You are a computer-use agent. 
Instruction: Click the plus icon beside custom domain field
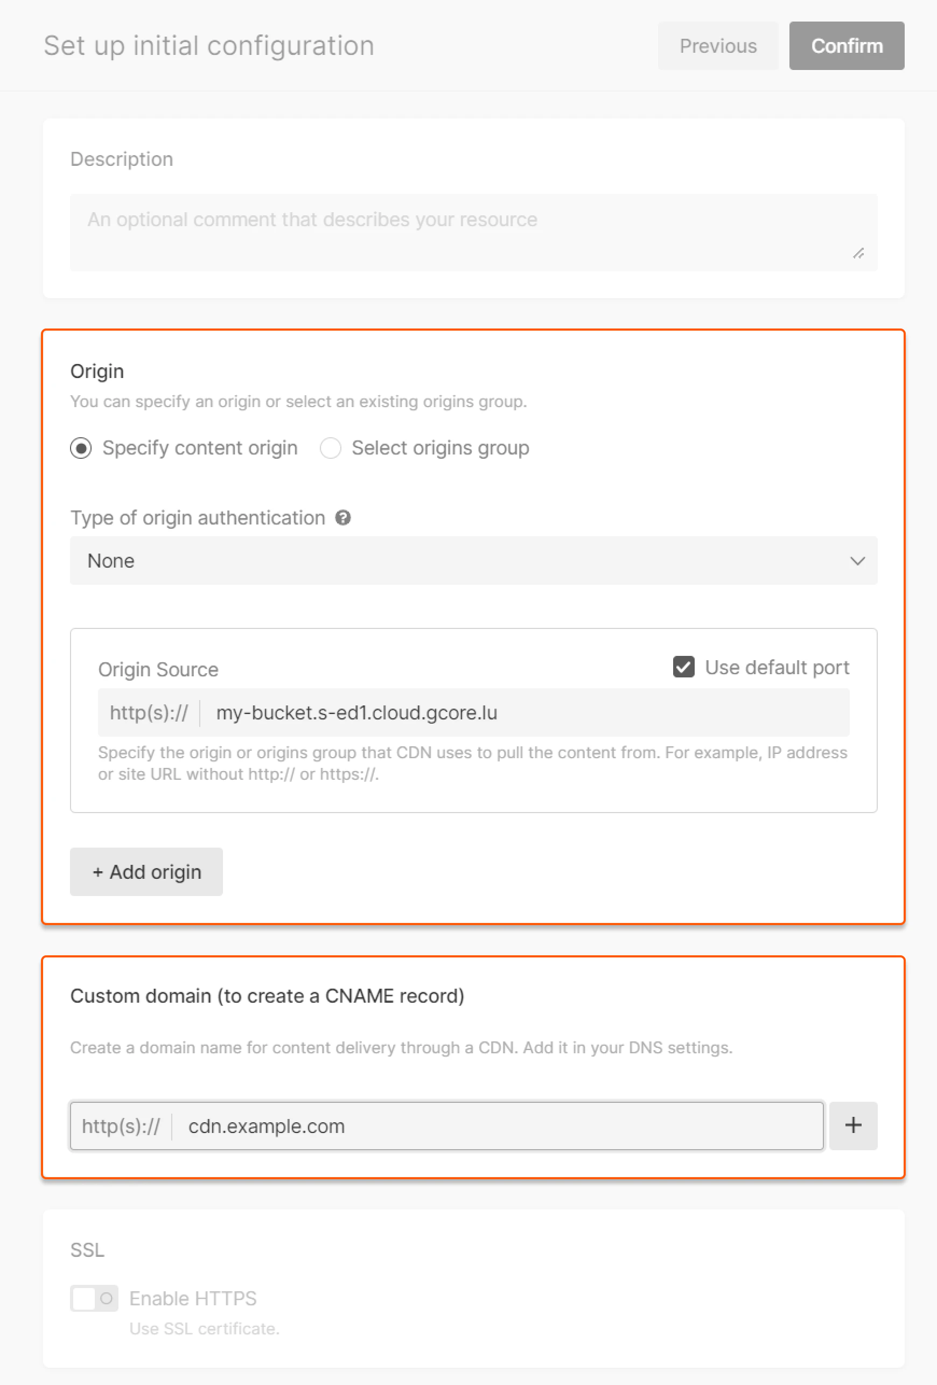[852, 1126]
